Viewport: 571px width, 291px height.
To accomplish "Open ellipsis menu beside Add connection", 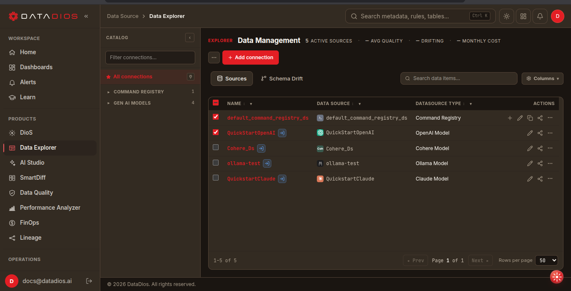I will (x=214, y=58).
